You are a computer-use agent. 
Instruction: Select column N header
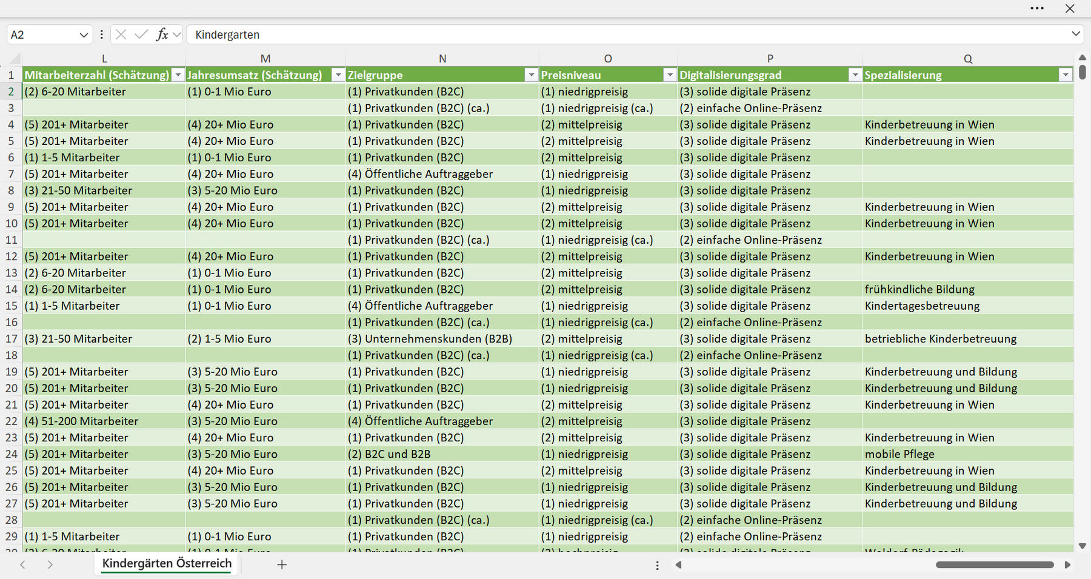tap(442, 59)
